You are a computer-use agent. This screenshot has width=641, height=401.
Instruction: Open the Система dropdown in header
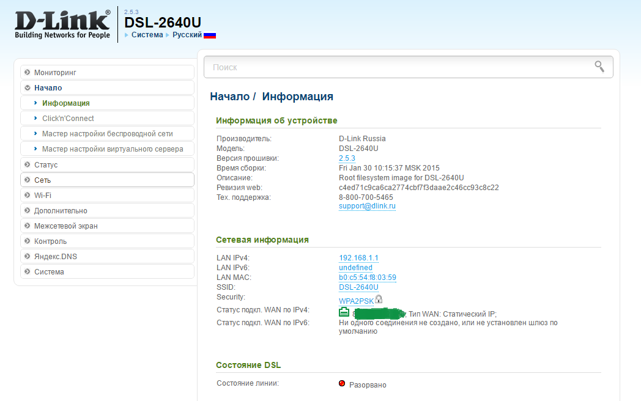click(x=147, y=35)
